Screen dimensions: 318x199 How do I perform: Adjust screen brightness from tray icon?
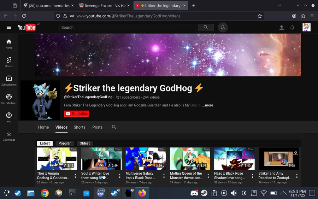point(244,193)
